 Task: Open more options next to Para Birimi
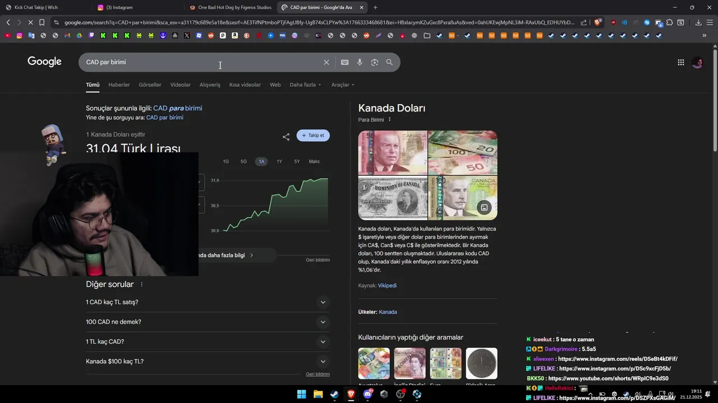tap(389, 120)
